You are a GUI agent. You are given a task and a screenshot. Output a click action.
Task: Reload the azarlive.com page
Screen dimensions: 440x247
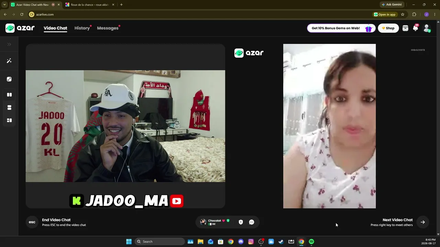point(22,14)
